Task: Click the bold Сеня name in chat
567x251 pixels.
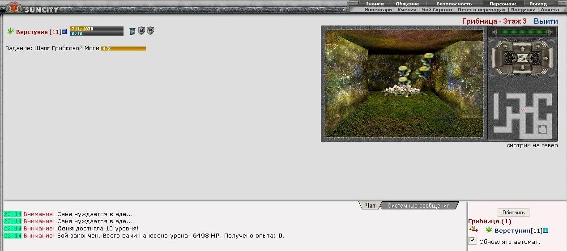Action: tap(65, 228)
